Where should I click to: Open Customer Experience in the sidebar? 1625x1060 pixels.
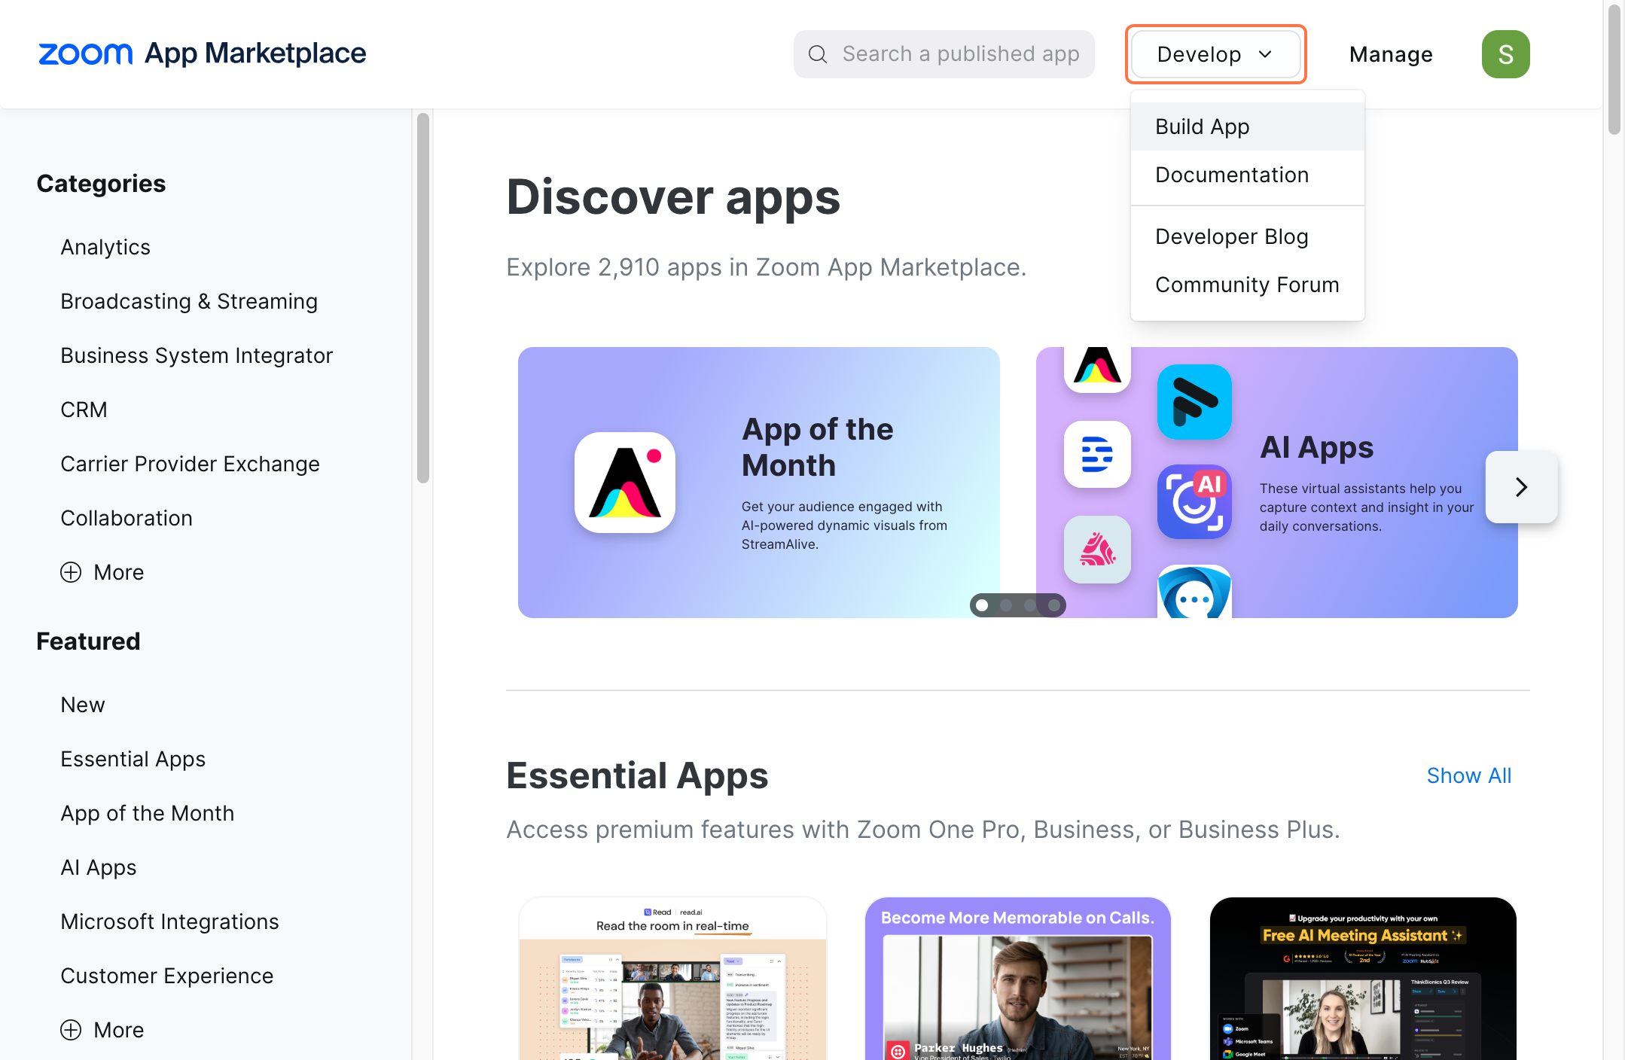click(167, 976)
